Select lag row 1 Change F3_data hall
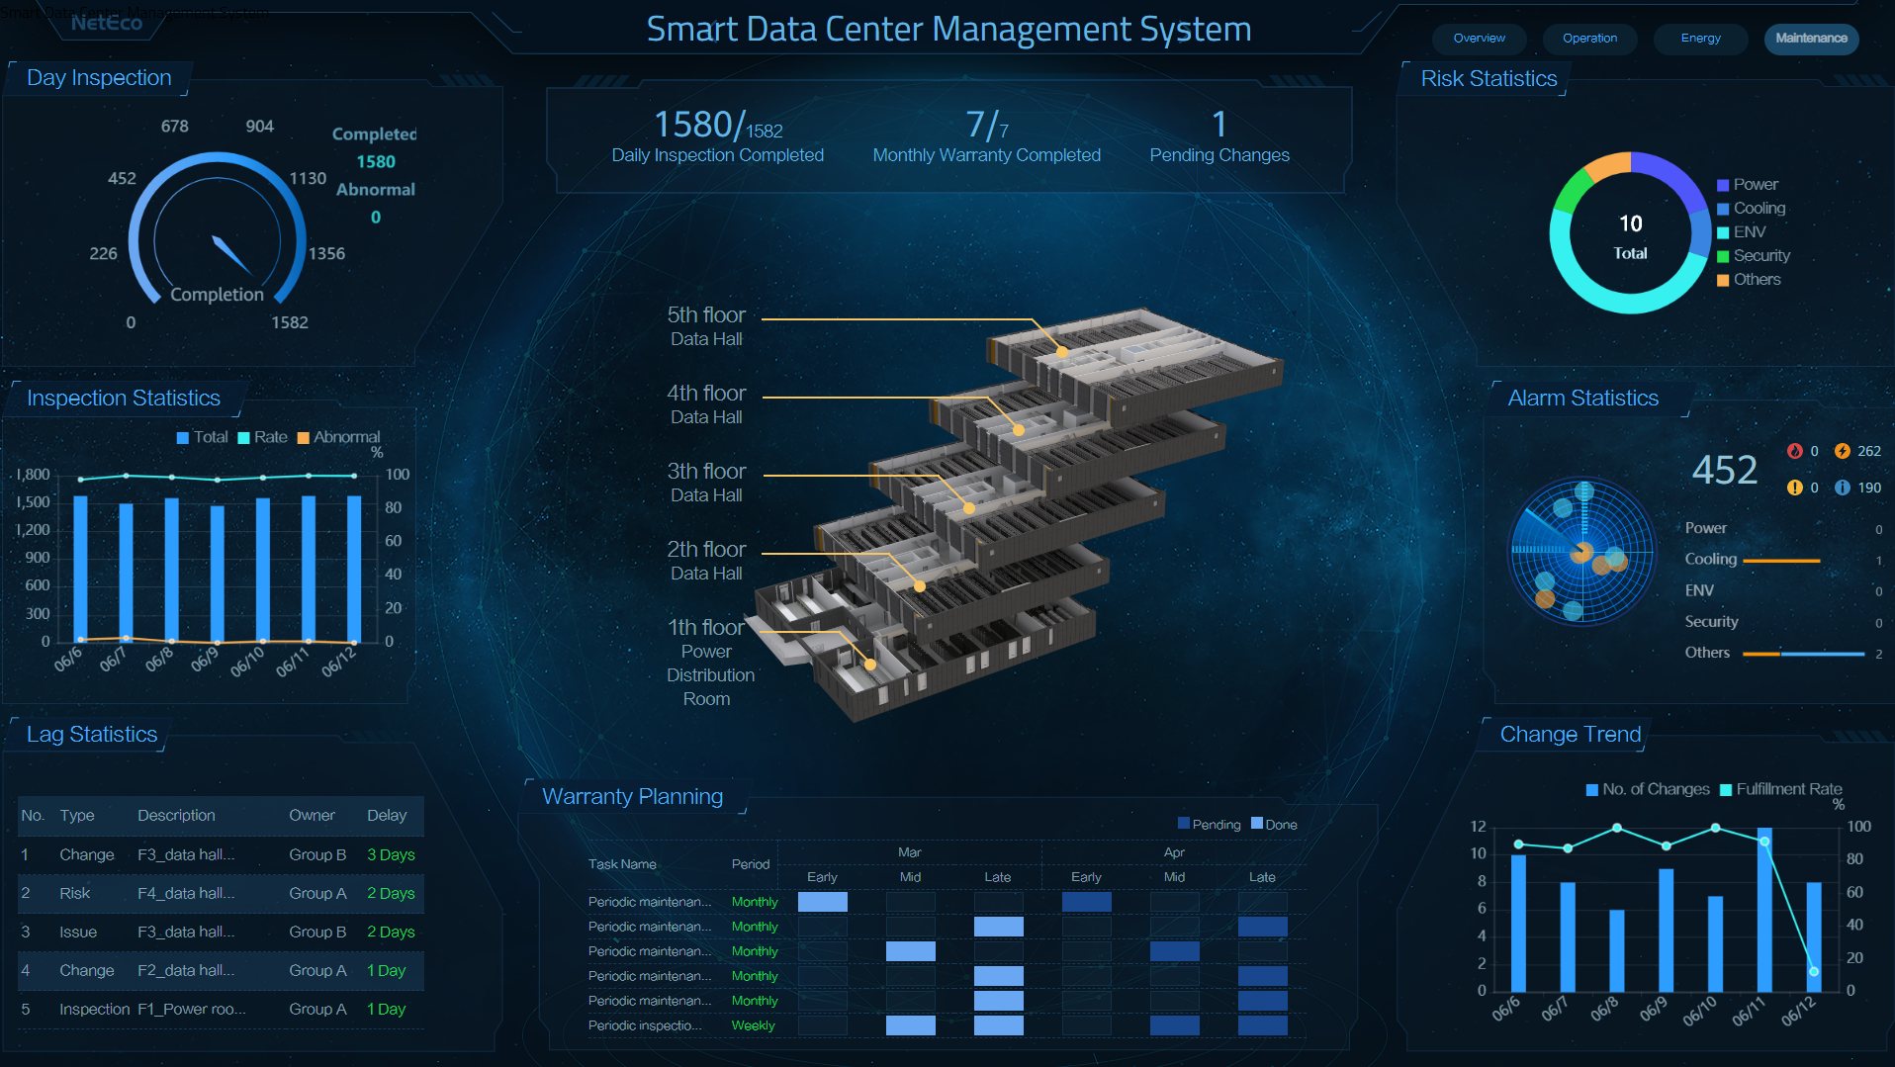 (221, 854)
